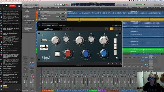Select the preset slot B button

point(114,29)
